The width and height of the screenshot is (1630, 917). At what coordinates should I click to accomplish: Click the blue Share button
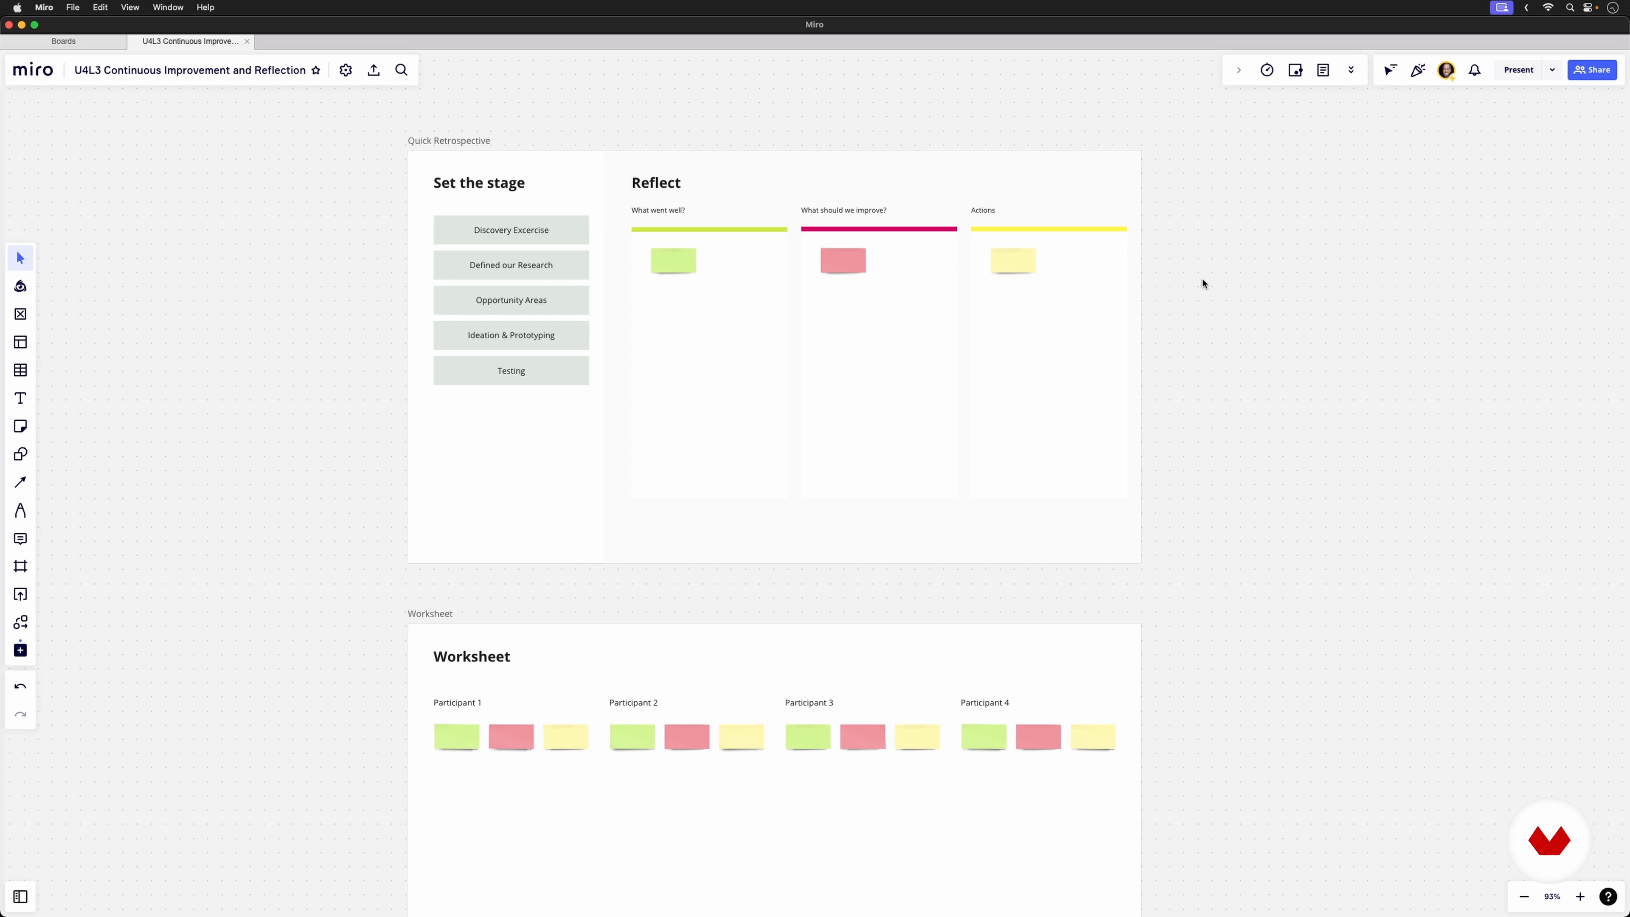pos(1592,70)
